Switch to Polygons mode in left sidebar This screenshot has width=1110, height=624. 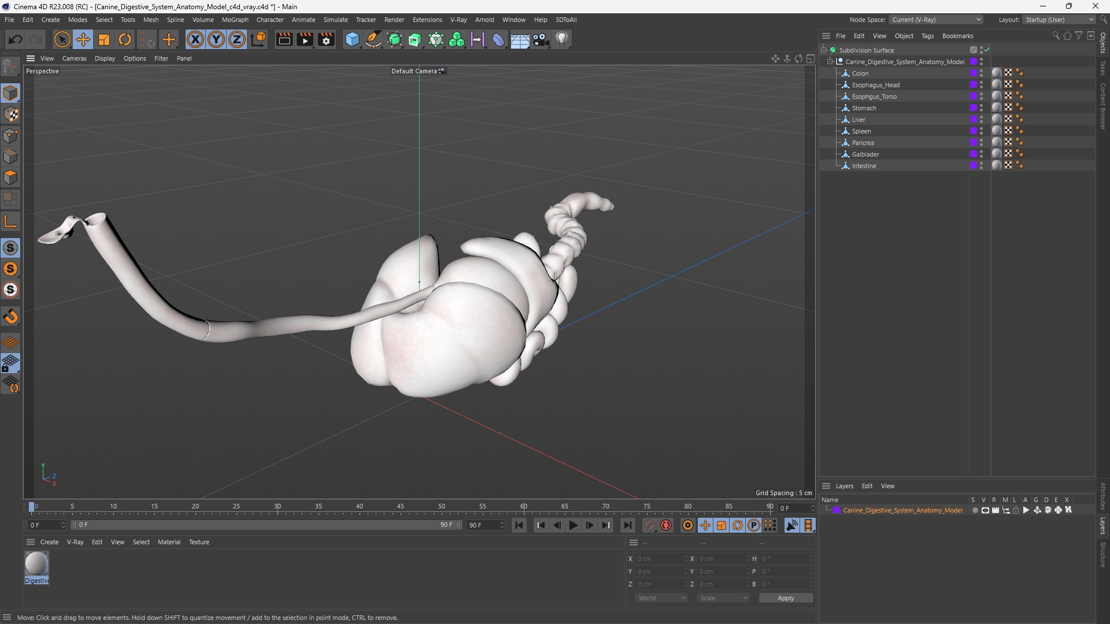pyautogui.click(x=10, y=177)
